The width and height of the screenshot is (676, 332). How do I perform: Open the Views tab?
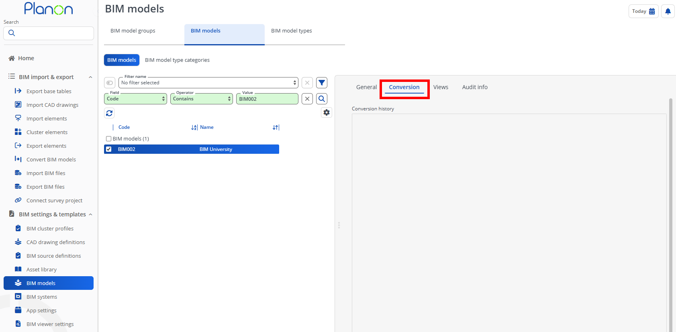[x=441, y=87]
